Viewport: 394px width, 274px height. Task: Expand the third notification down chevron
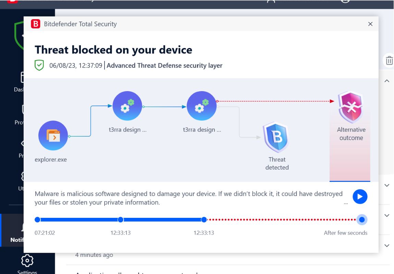pyautogui.click(x=387, y=215)
